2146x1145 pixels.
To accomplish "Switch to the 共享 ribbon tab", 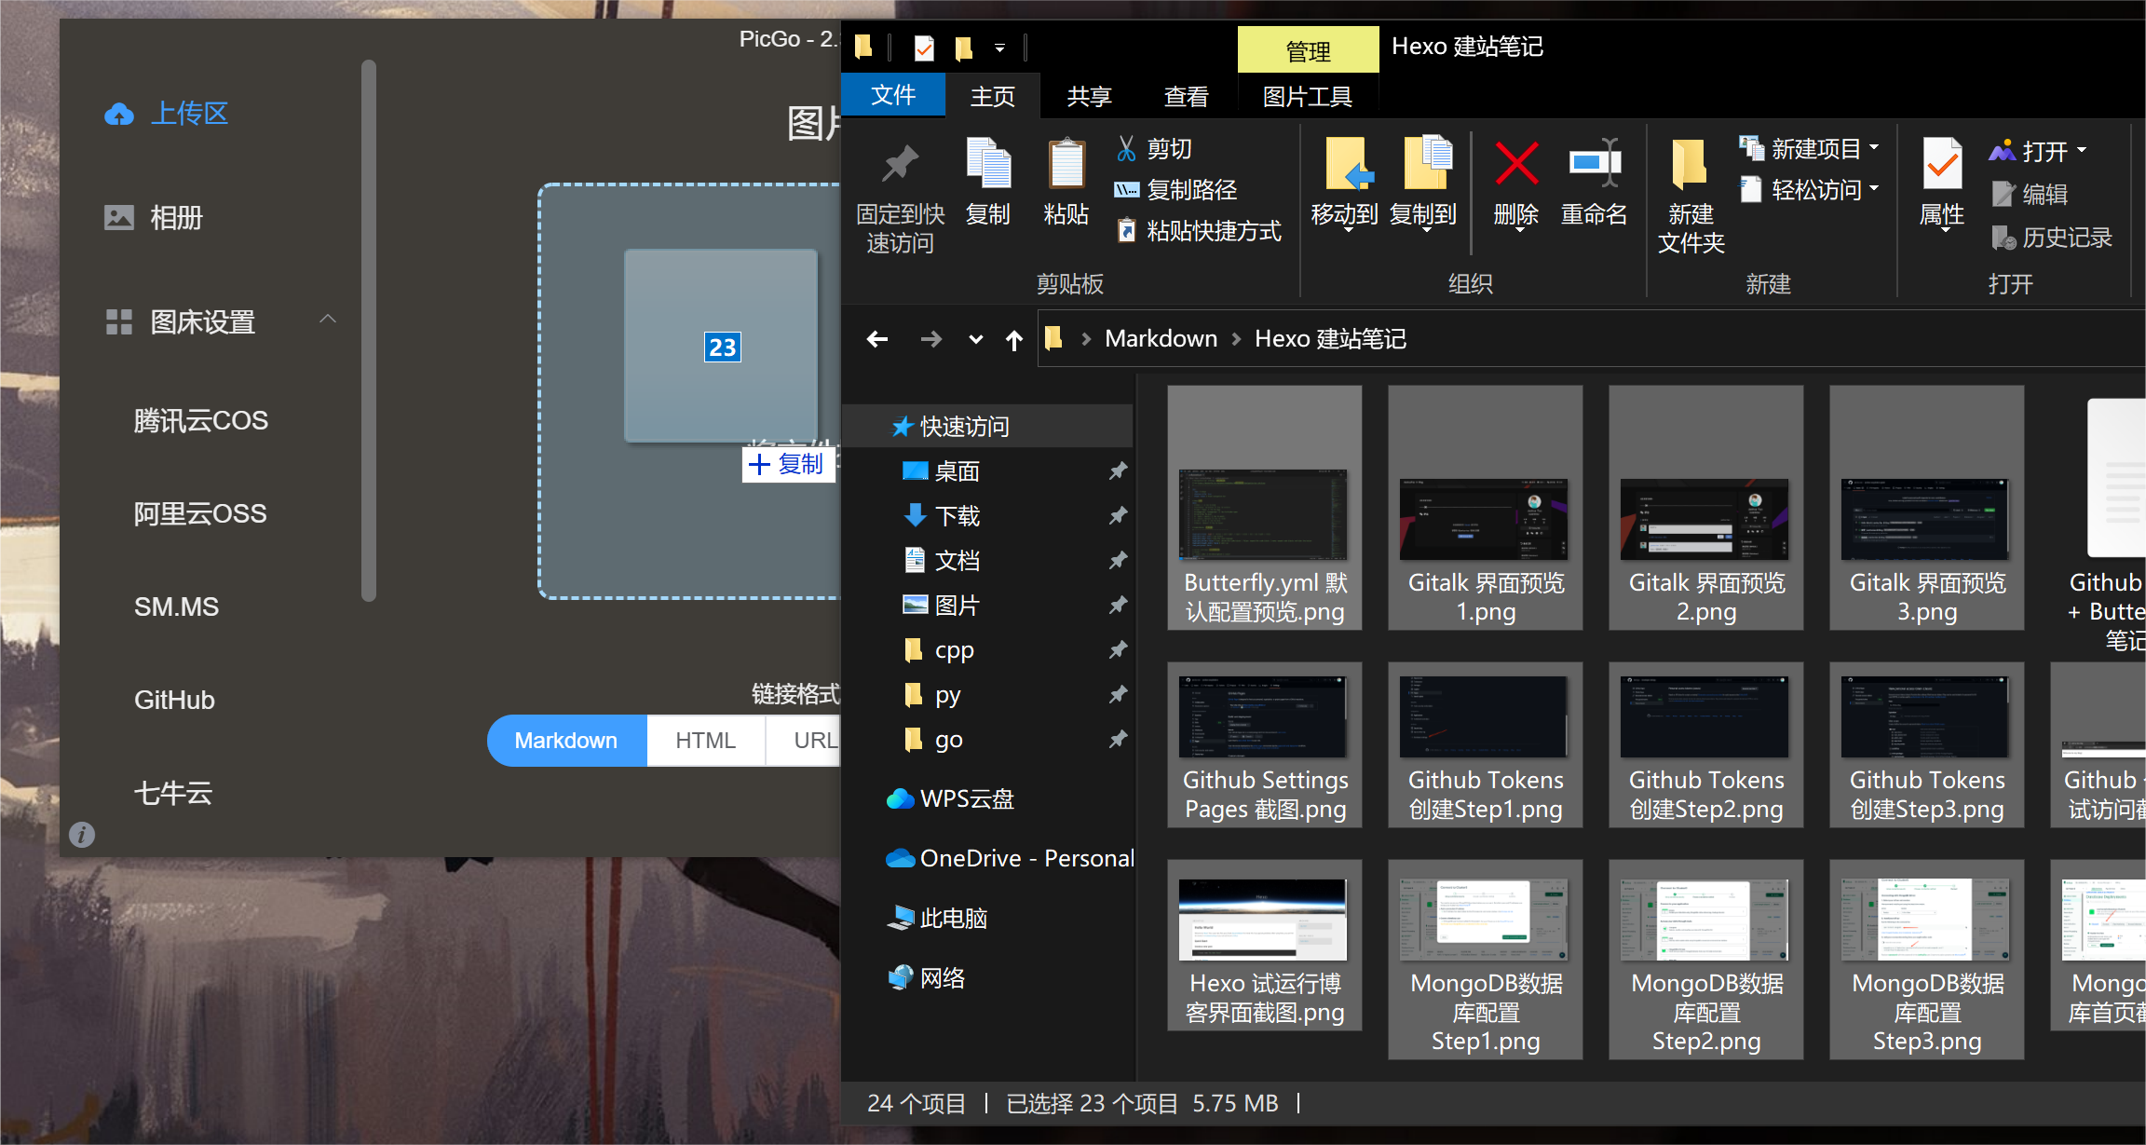I will (x=1089, y=96).
